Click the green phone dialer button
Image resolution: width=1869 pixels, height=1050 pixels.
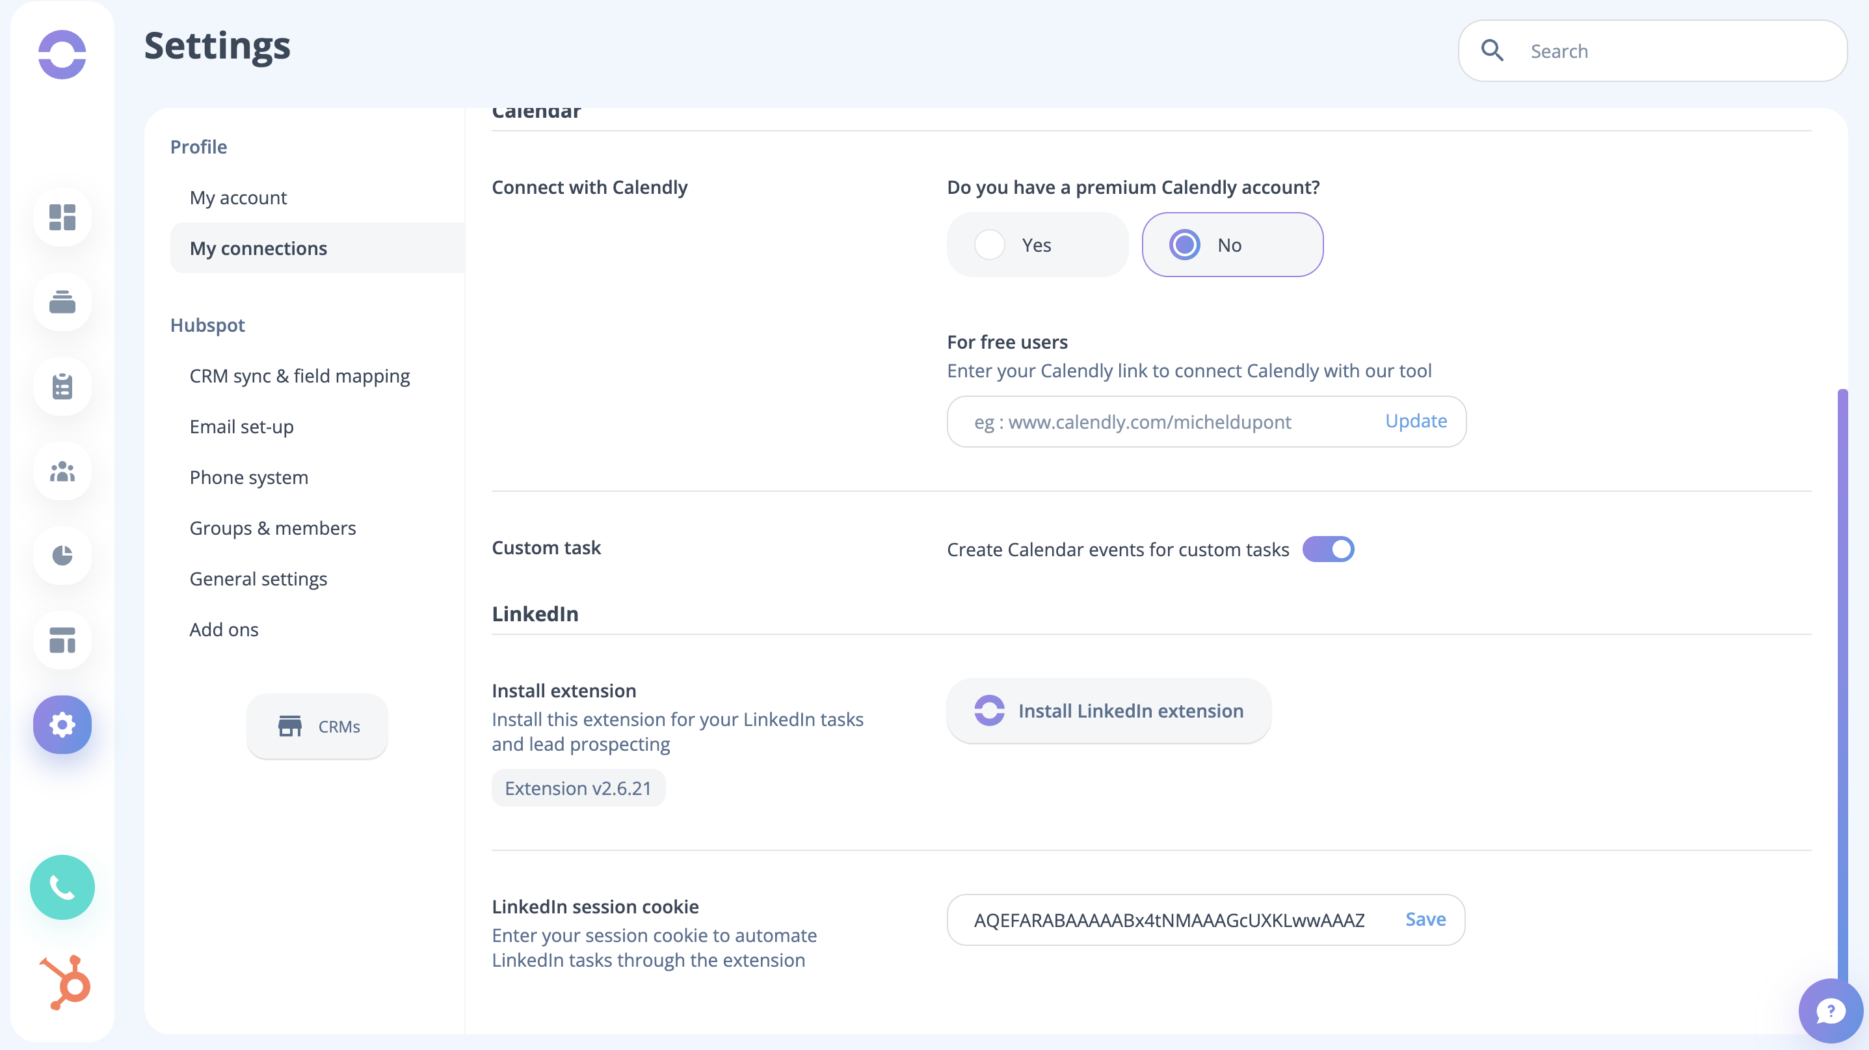click(62, 887)
